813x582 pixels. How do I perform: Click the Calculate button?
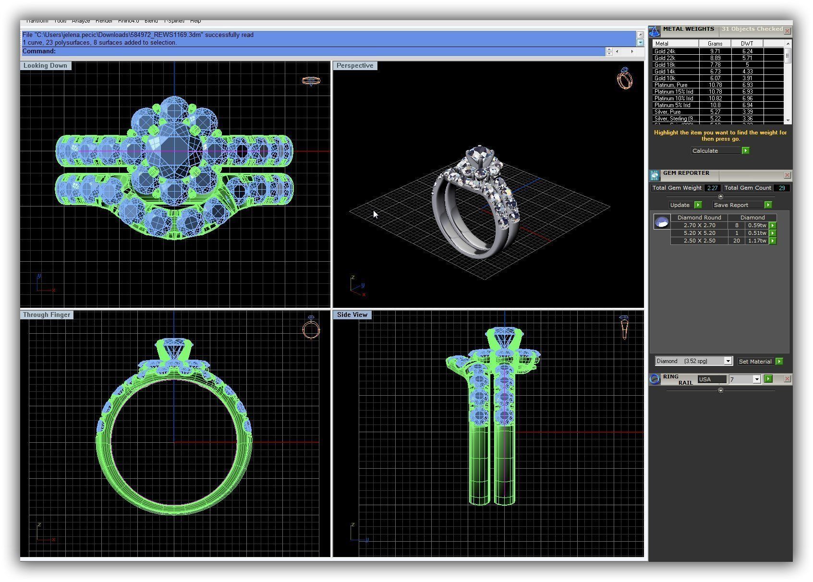coord(716,151)
